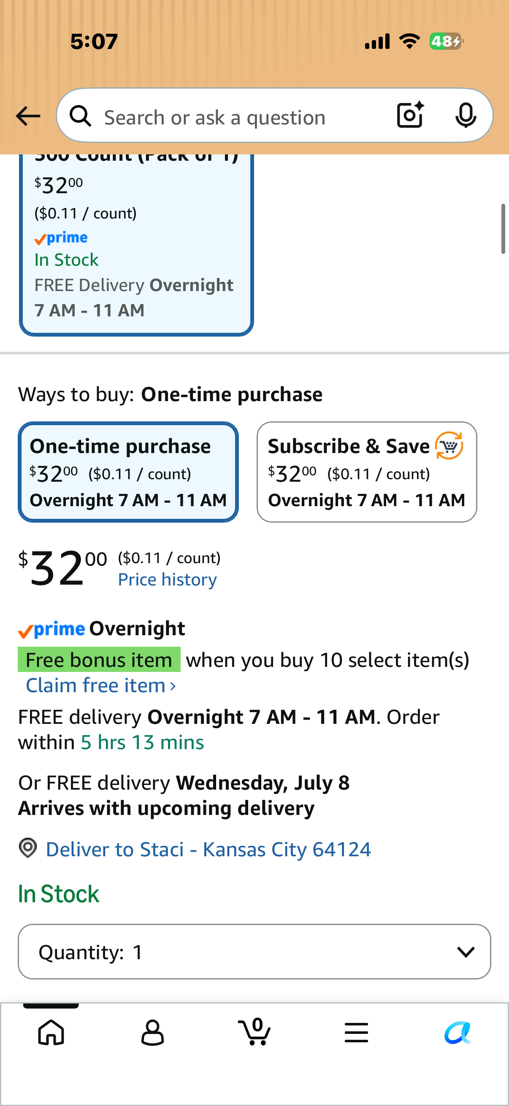Click the page scrollbar indicator
The image size is (509, 1106).
coord(503,229)
